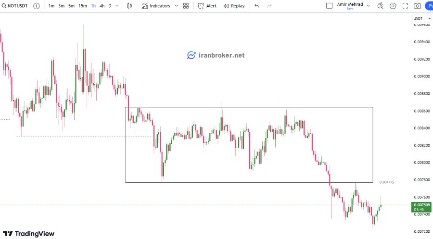Open the NOTUSDT symbol search
Screen dimensions: 433x239
(x=14, y=6)
